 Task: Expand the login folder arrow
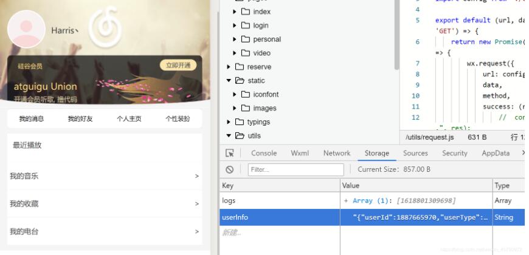pyautogui.click(x=235, y=25)
